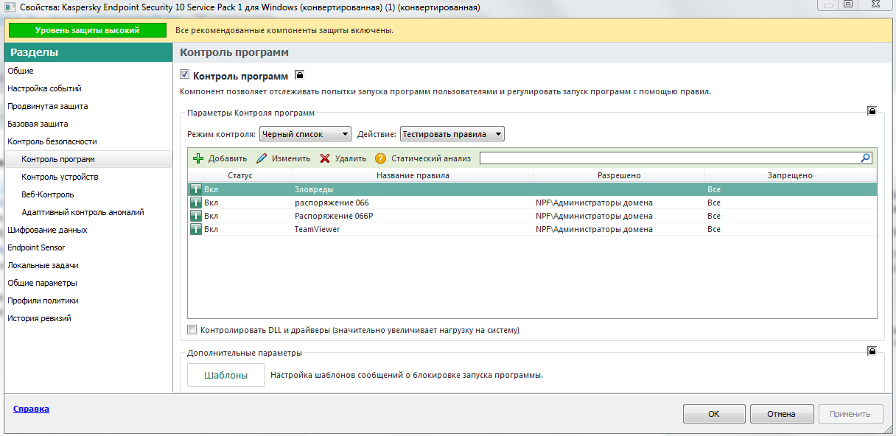Select Контроль безопасности section
This screenshot has width=896, height=436.
[x=52, y=141]
